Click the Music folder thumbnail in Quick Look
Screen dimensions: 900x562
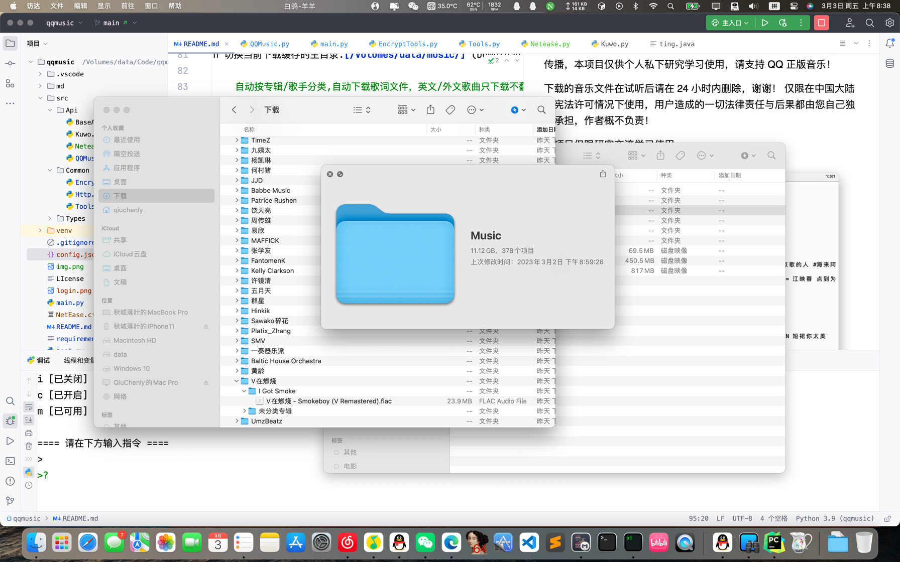[x=395, y=254]
